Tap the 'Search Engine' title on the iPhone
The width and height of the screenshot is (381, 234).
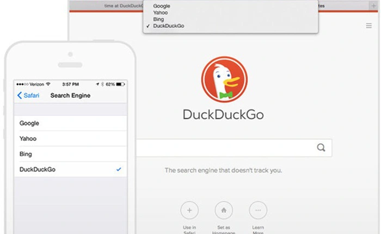click(x=70, y=95)
